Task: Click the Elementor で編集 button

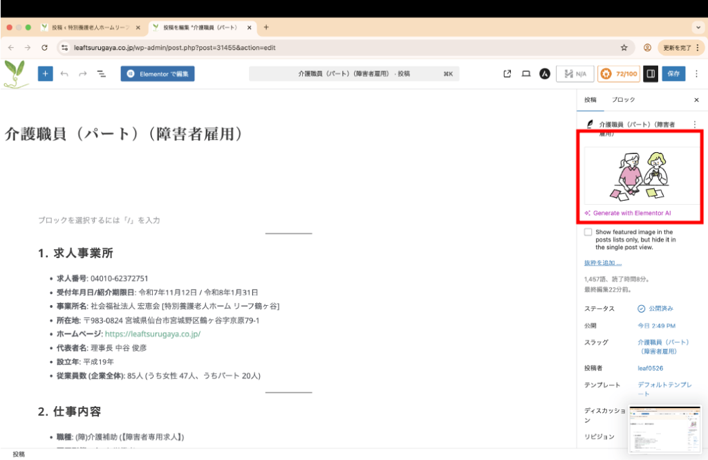Action: [157, 74]
